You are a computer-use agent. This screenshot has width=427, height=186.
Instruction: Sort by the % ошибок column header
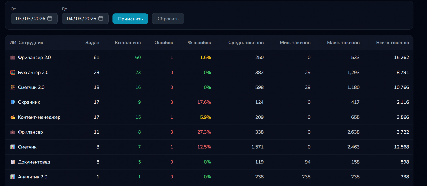coord(199,43)
